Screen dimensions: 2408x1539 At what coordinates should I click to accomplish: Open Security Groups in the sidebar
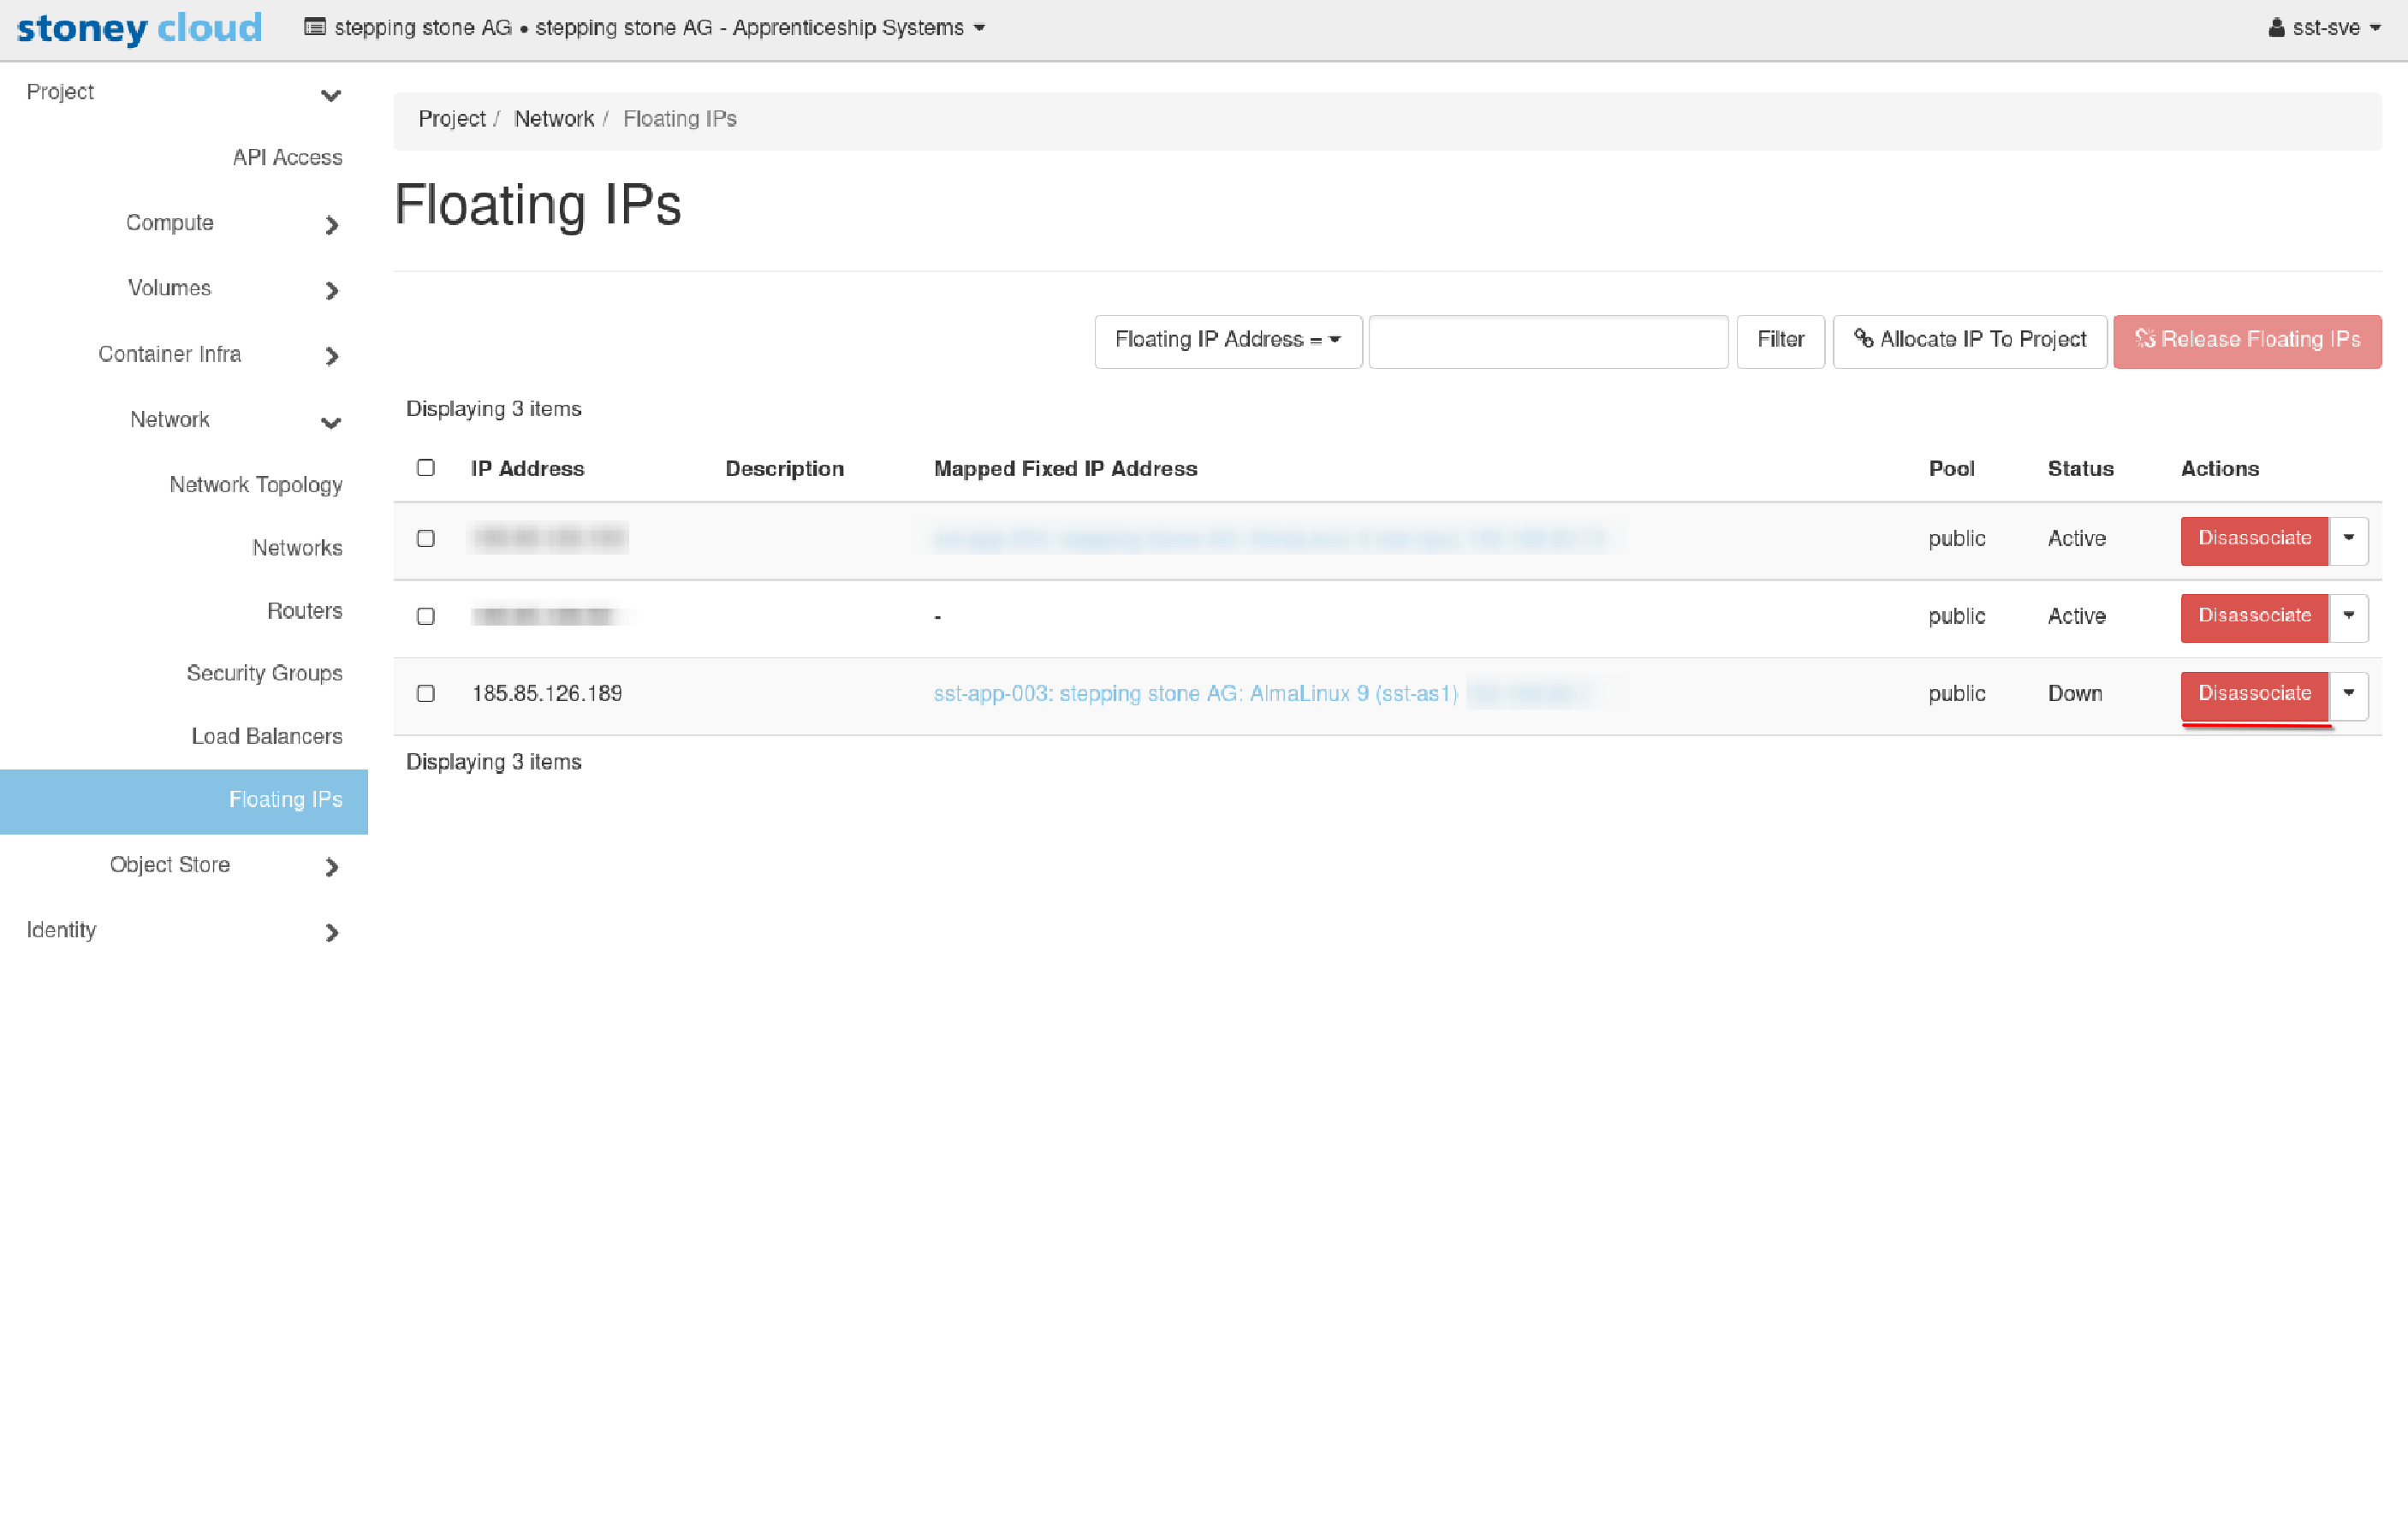pos(264,674)
